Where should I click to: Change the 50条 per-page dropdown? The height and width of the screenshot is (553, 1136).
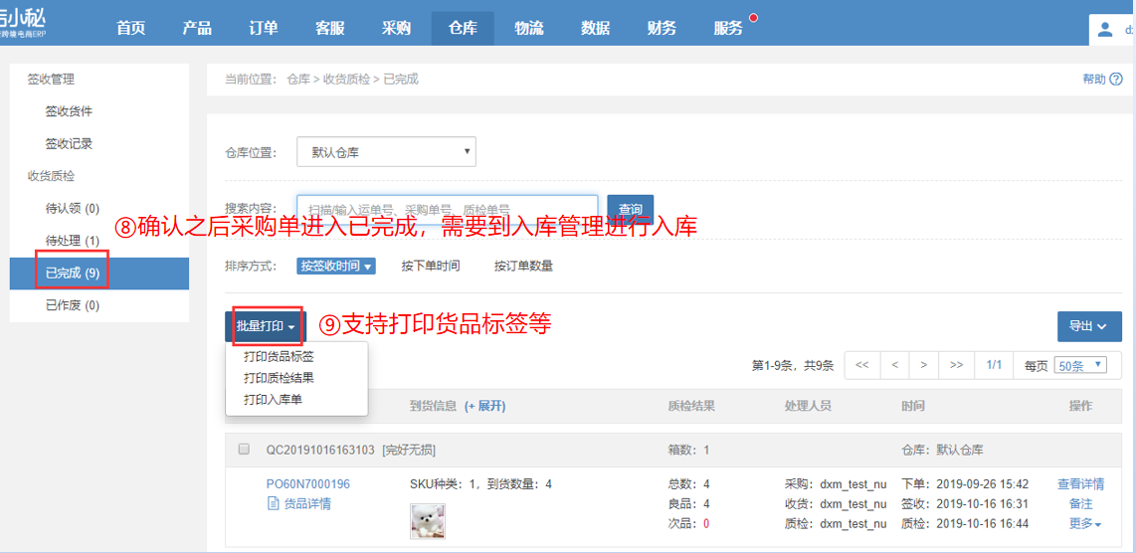coord(1079,365)
